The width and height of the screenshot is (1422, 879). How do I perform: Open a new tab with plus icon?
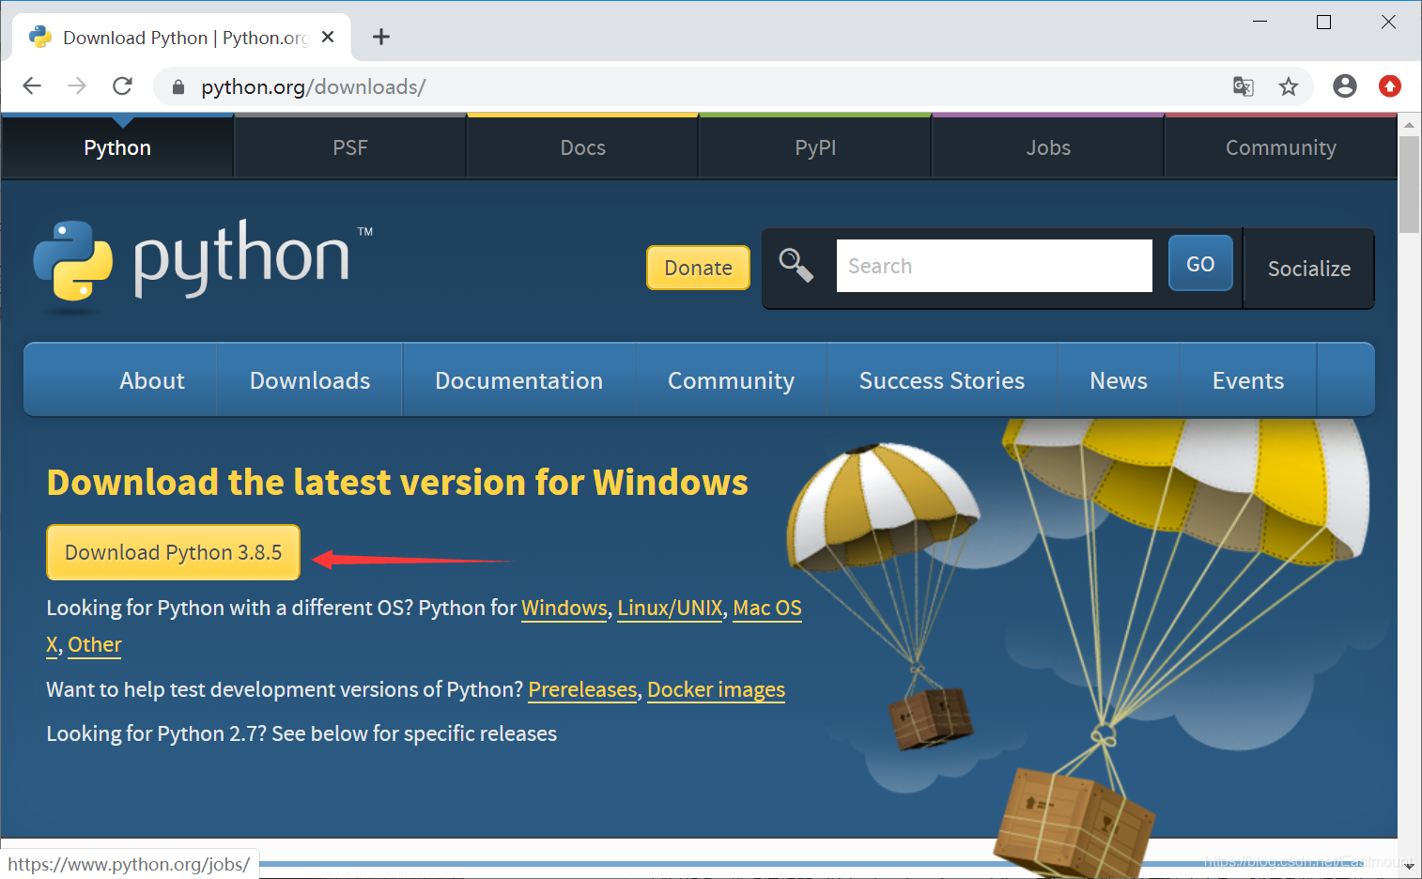coord(380,37)
